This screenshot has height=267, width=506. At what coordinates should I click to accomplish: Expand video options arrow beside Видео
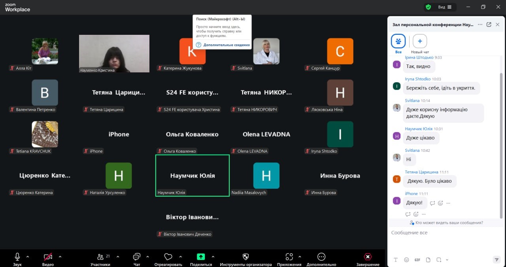click(60, 256)
